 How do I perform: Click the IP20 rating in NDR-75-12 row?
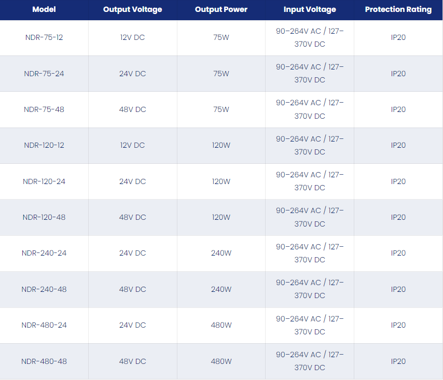pos(398,37)
